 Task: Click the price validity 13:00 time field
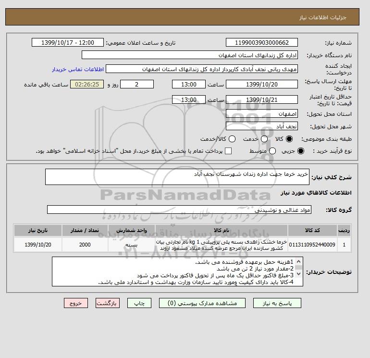(x=189, y=99)
